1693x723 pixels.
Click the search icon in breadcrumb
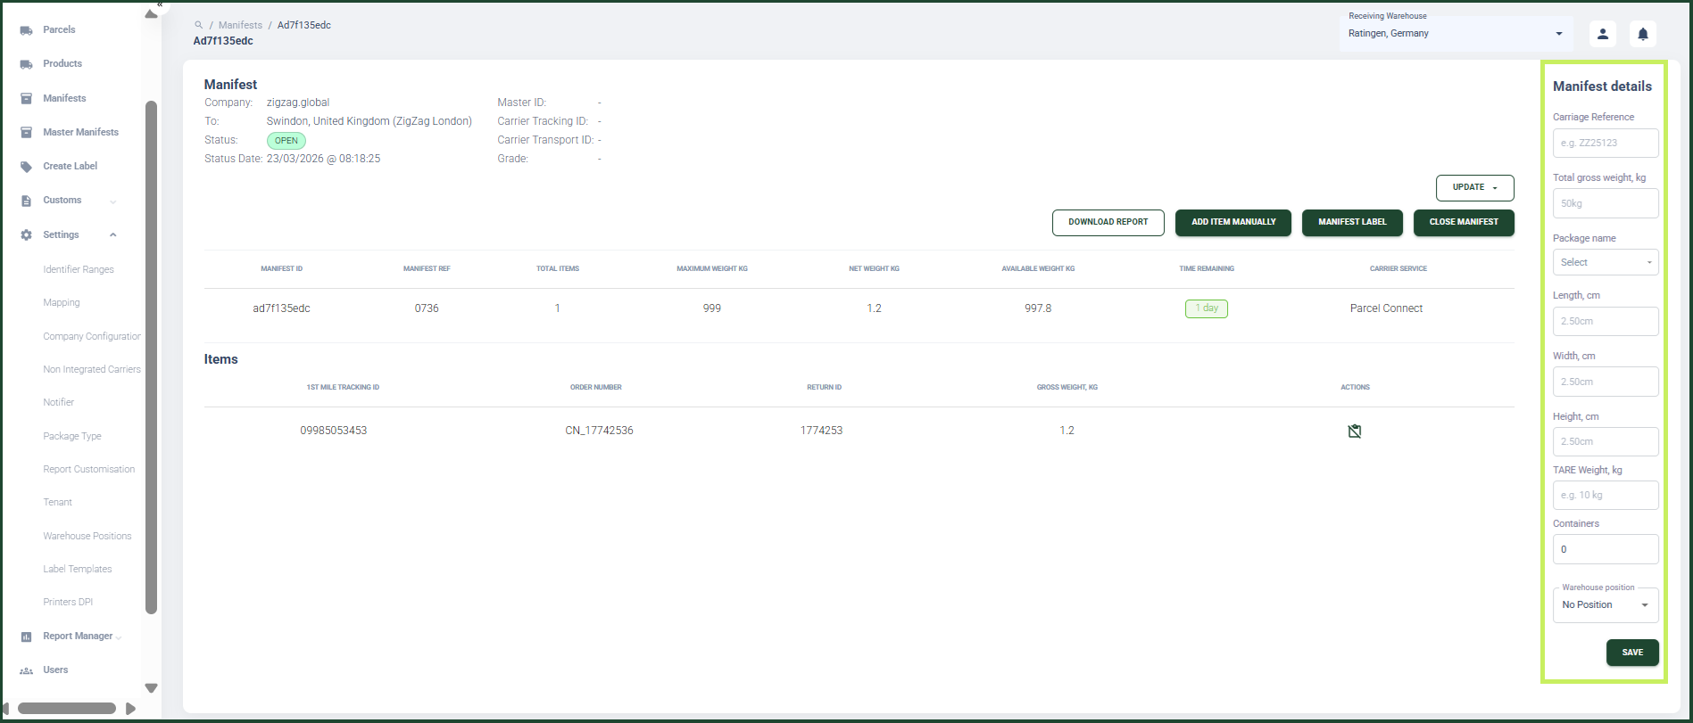tap(198, 25)
